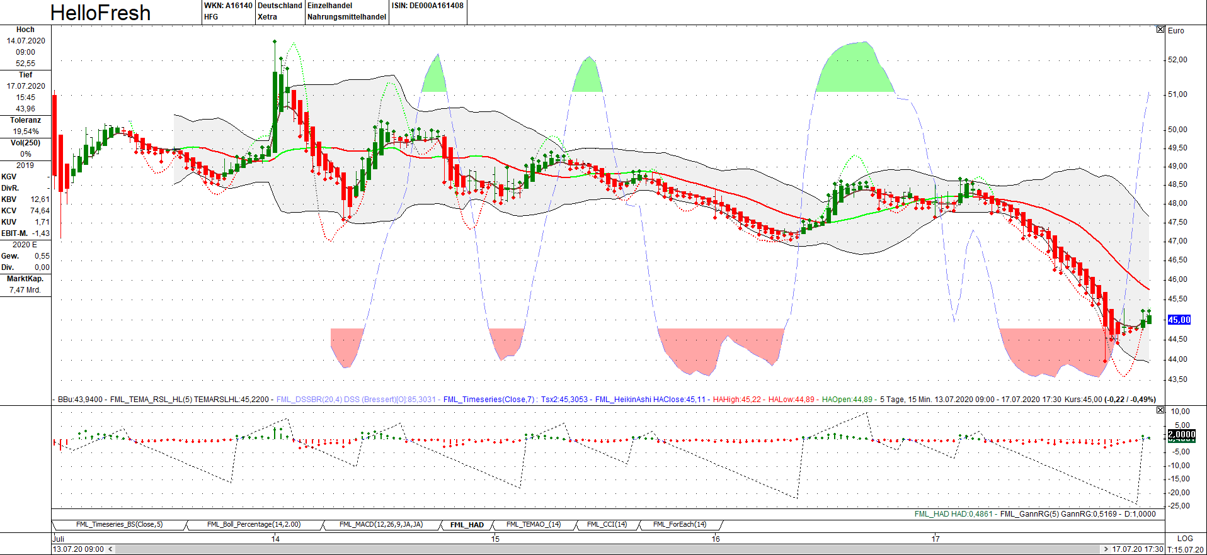The width and height of the screenshot is (1207, 555).
Task: Click the day 16 marker on the time axis
Action: [x=716, y=539]
